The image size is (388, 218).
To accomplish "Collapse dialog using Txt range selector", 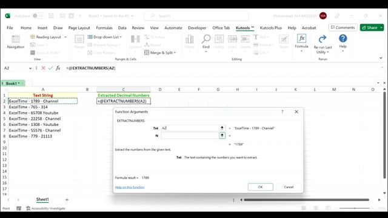I will (222, 128).
